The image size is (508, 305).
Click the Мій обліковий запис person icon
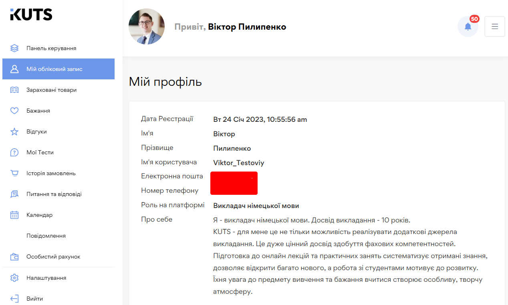click(14, 69)
